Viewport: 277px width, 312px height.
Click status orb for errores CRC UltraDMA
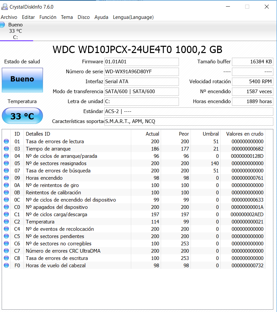pyautogui.click(x=6, y=251)
